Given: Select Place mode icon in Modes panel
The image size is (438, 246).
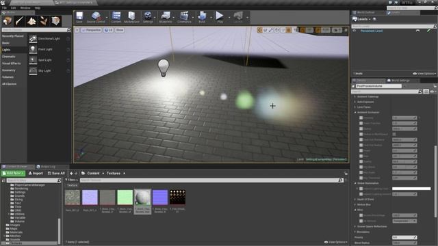Looking at the screenshot, I should (8, 21).
